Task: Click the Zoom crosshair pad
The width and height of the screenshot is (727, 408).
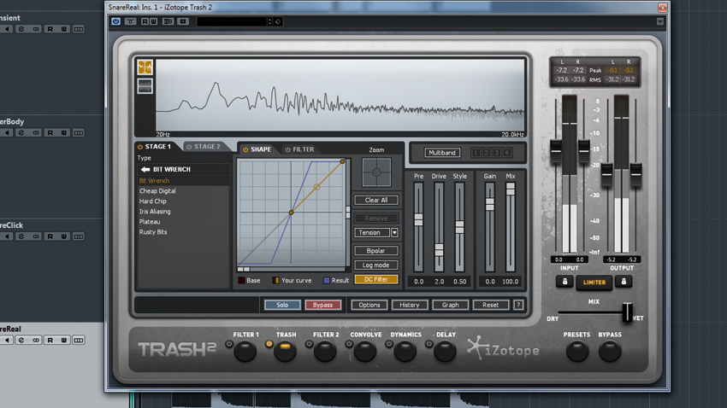Action: point(376,172)
